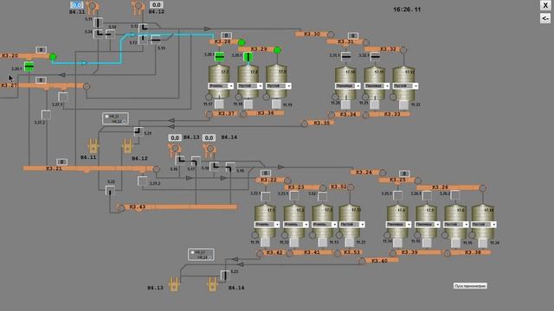Click the motor circle of conveyor K3.24

[383, 173]
